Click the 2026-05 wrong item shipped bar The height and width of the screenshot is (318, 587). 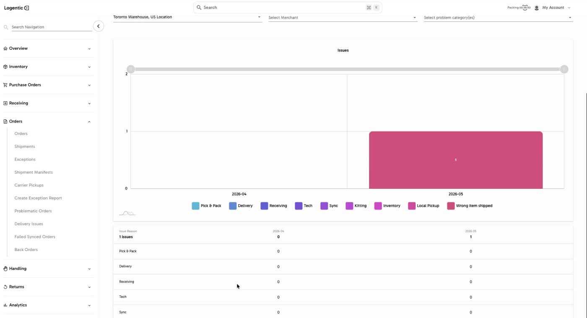click(x=456, y=160)
